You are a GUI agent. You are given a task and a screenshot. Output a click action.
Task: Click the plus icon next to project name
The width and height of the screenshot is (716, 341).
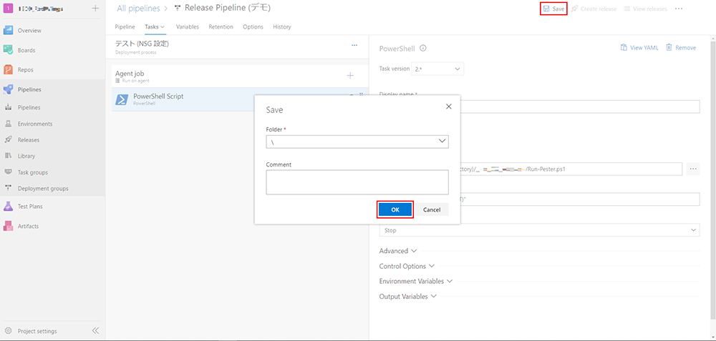click(95, 8)
